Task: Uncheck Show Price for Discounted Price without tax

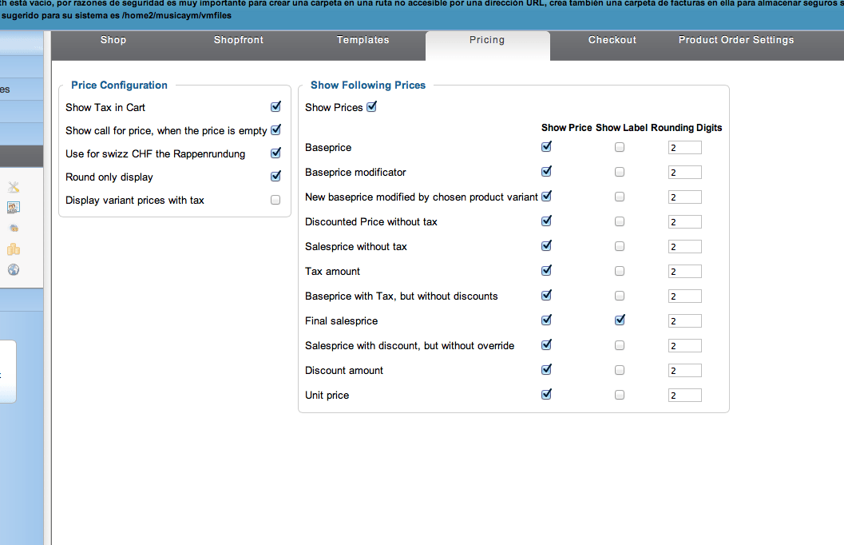Action: [546, 221]
